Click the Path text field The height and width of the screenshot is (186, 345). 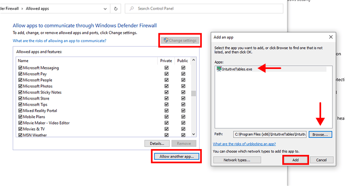270,134
